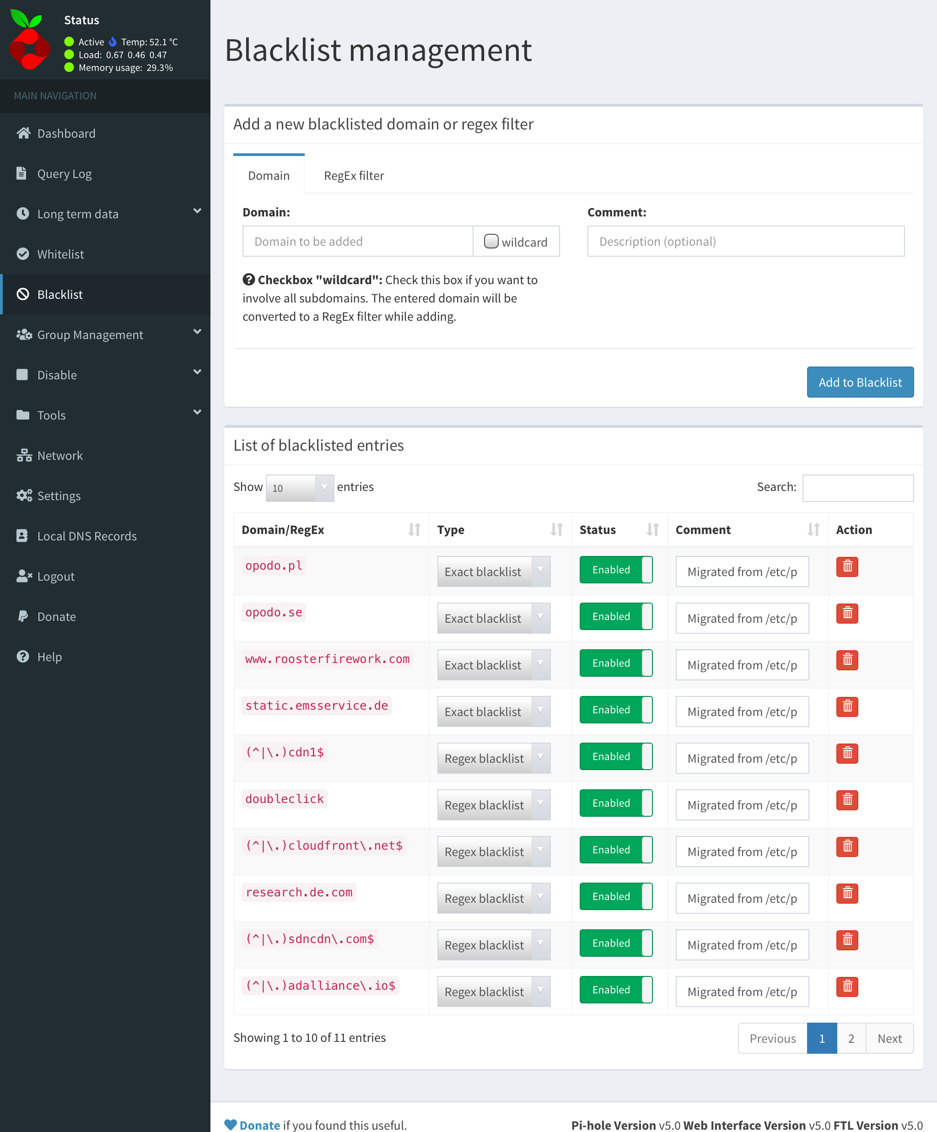Go to page 2 of entries
Image resolution: width=937 pixels, height=1132 pixels.
pyautogui.click(x=851, y=1038)
